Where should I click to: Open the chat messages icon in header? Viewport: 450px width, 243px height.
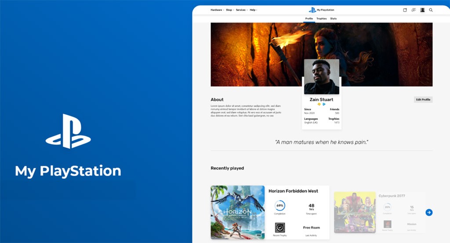[x=414, y=10]
